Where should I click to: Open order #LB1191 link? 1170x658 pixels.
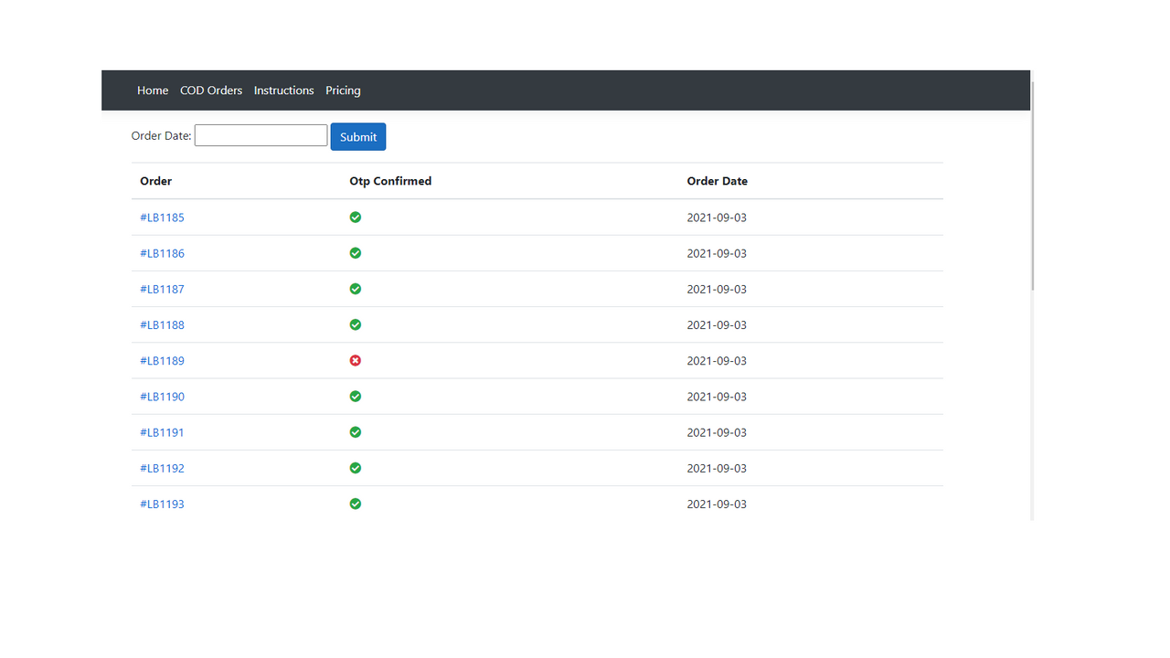[162, 432]
